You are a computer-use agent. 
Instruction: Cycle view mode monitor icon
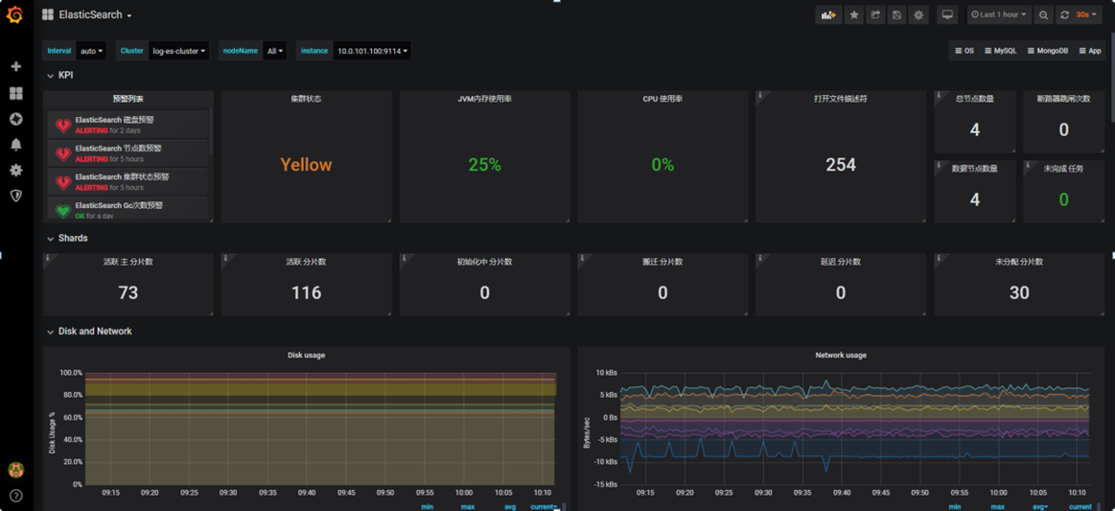click(x=947, y=14)
